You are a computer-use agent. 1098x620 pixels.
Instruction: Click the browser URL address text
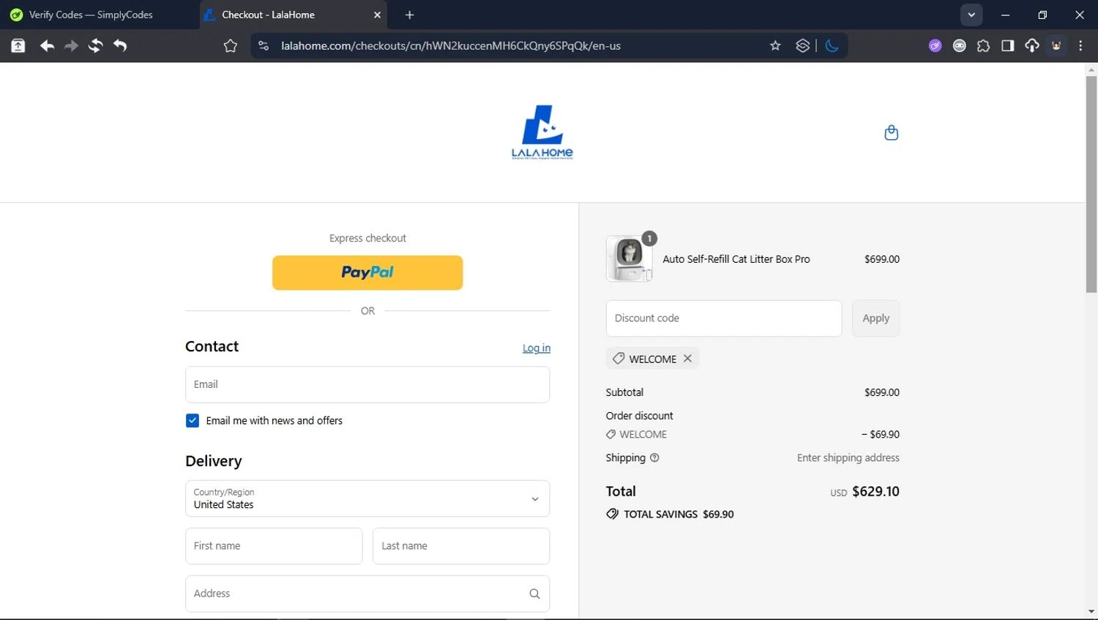pyautogui.click(x=451, y=46)
